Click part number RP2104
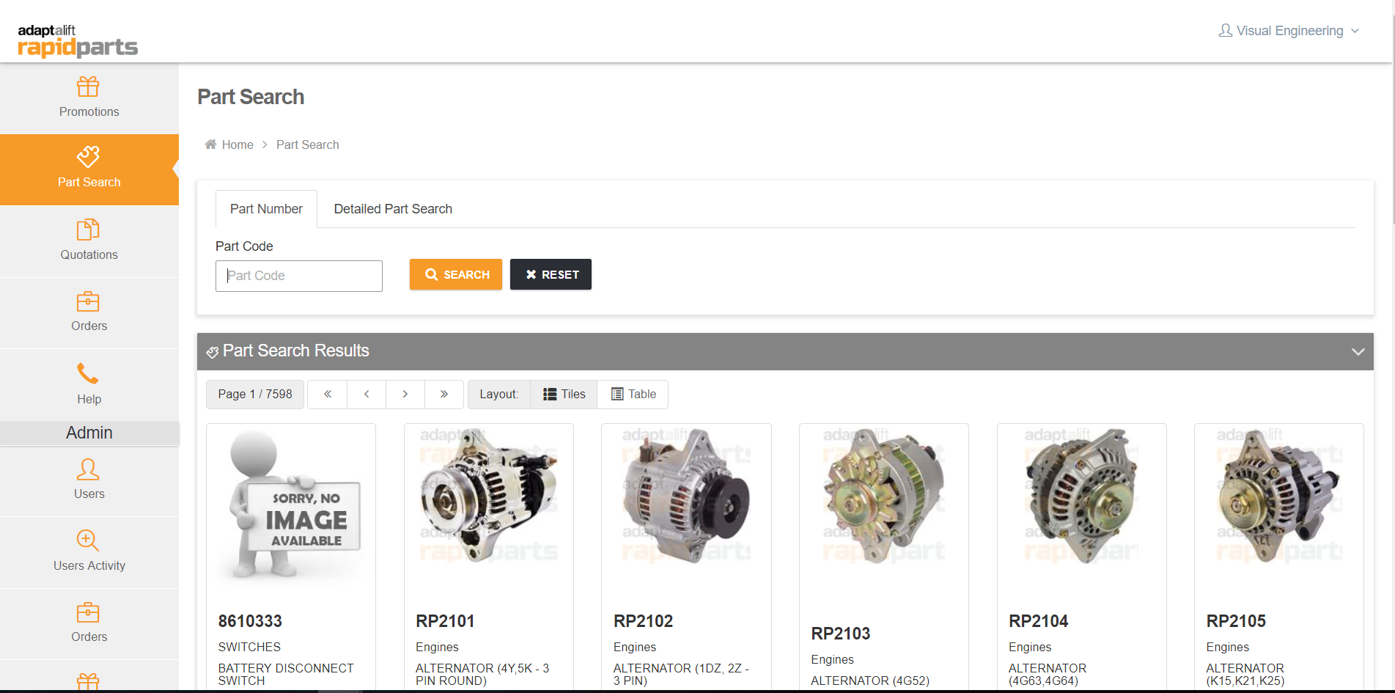 point(1038,621)
